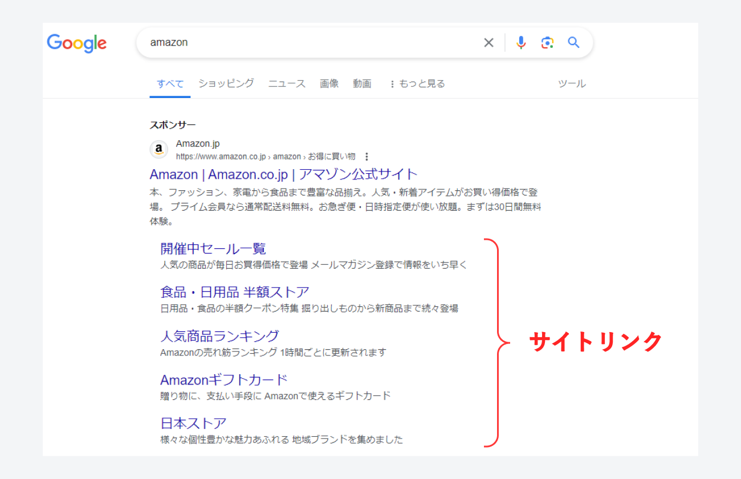Click description starting 本、ファッション、家電
Screen dimensions: 741x479
click(345, 207)
